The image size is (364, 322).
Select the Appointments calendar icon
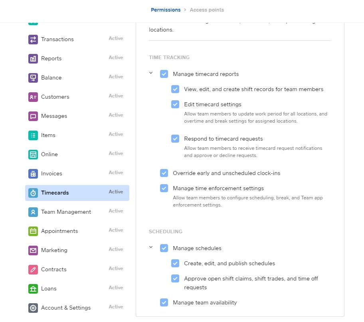click(x=33, y=231)
